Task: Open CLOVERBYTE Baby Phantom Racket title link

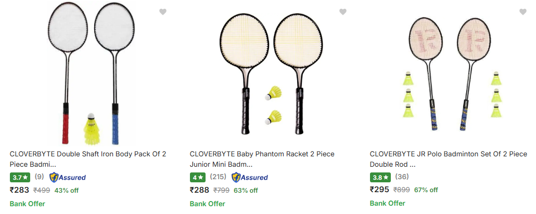Action: coord(262,159)
